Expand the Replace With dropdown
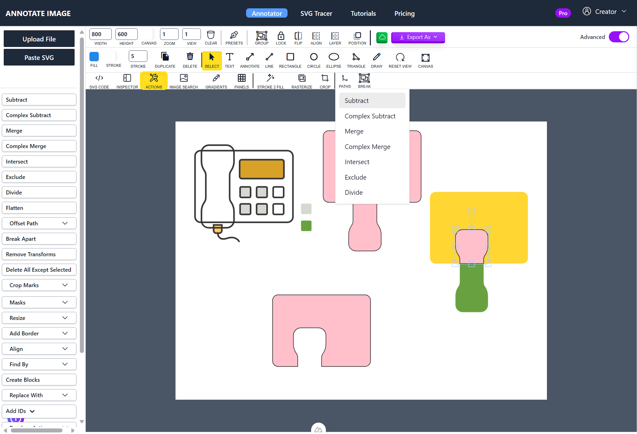The width and height of the screenshot is (637, 434). coord(39,395)
